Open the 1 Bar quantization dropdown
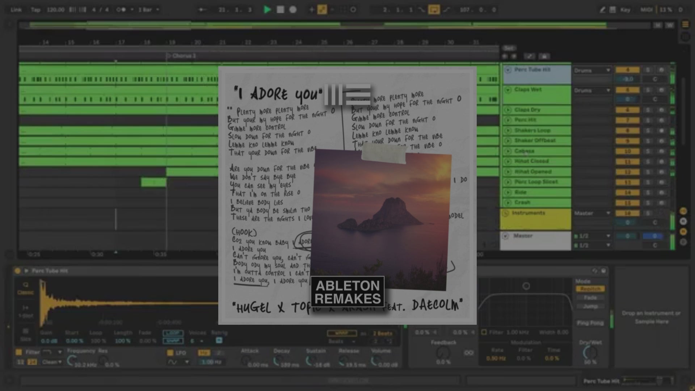The height and width of the screenshot is (391, 695). coord(148,10)
